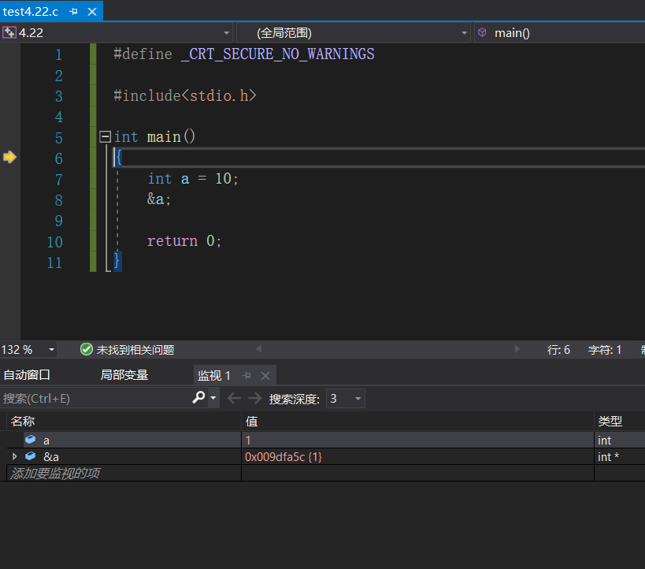Screen dimensions: 645x569
Task: Focus the 搜索(Ctrl+E) watch search box
Action: (95, 399)
